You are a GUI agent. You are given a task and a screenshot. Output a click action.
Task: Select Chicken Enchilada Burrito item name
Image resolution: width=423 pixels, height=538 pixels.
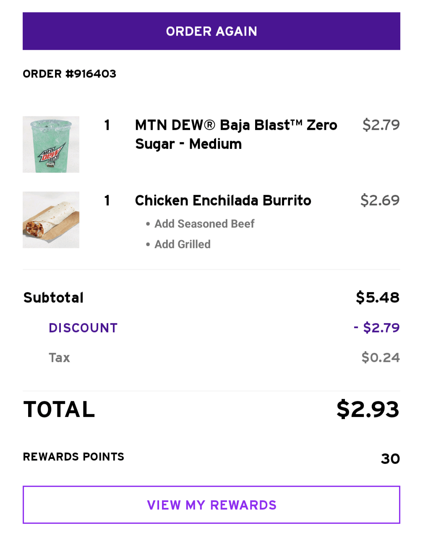[223, 200]
